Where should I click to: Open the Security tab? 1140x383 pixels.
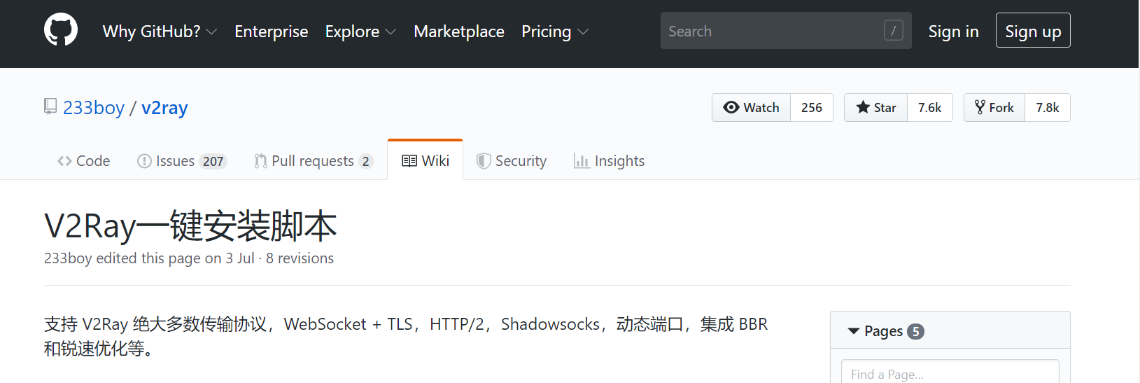coord(512,161)
